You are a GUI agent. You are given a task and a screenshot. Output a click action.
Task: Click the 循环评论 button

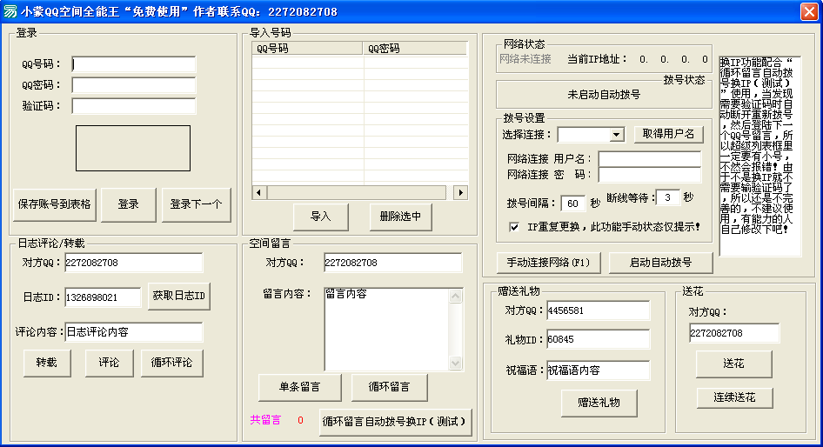[x=171, y=363]
